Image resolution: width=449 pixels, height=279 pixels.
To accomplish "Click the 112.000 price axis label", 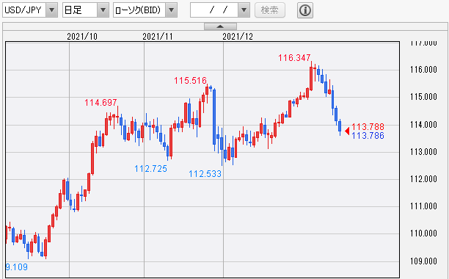I will click(423, 179).
